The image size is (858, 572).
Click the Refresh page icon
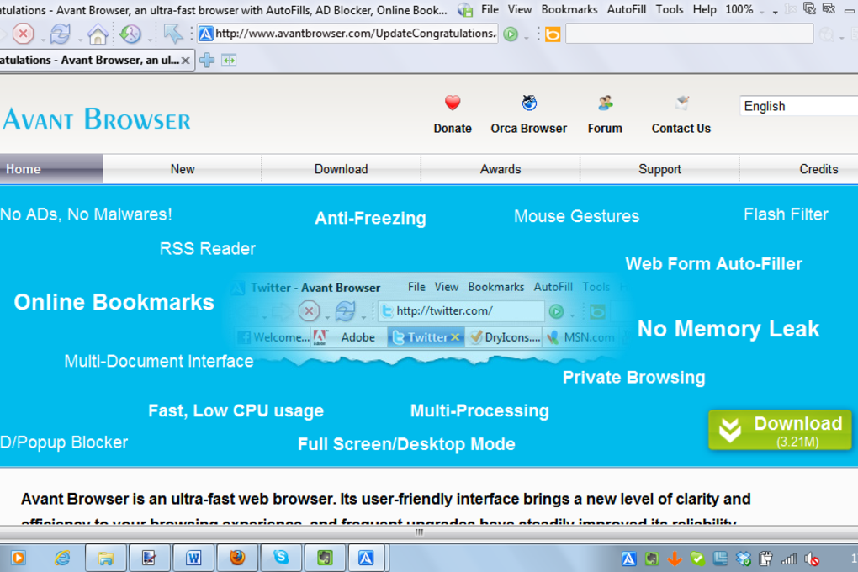coord(61,34)
